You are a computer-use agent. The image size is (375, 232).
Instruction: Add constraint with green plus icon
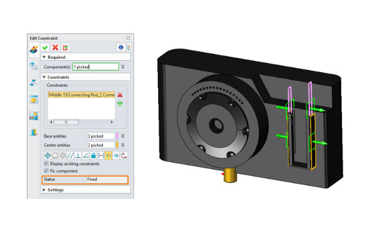pos(120,103)
